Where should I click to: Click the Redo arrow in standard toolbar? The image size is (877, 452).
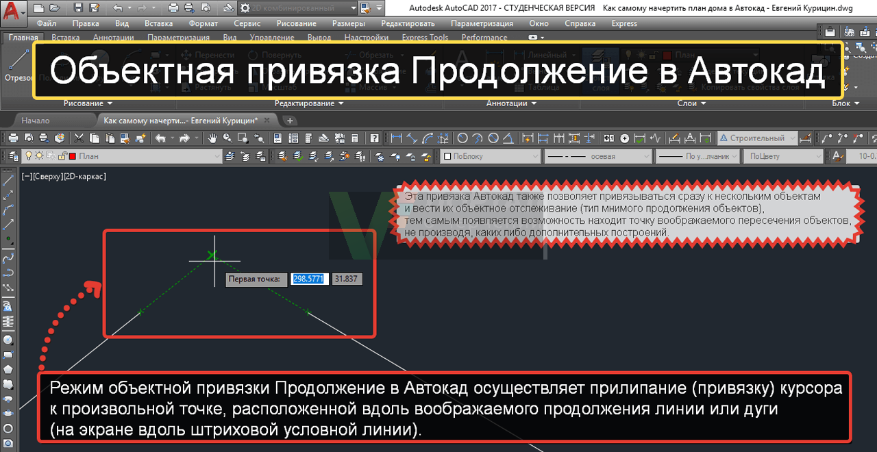point(185,138)
